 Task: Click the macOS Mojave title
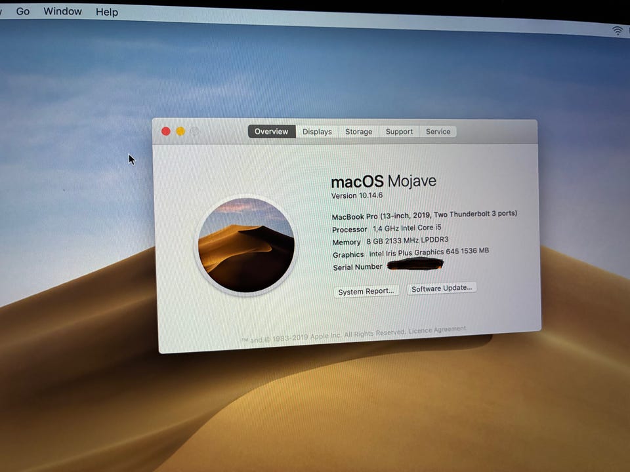click(x=383, y=182)
